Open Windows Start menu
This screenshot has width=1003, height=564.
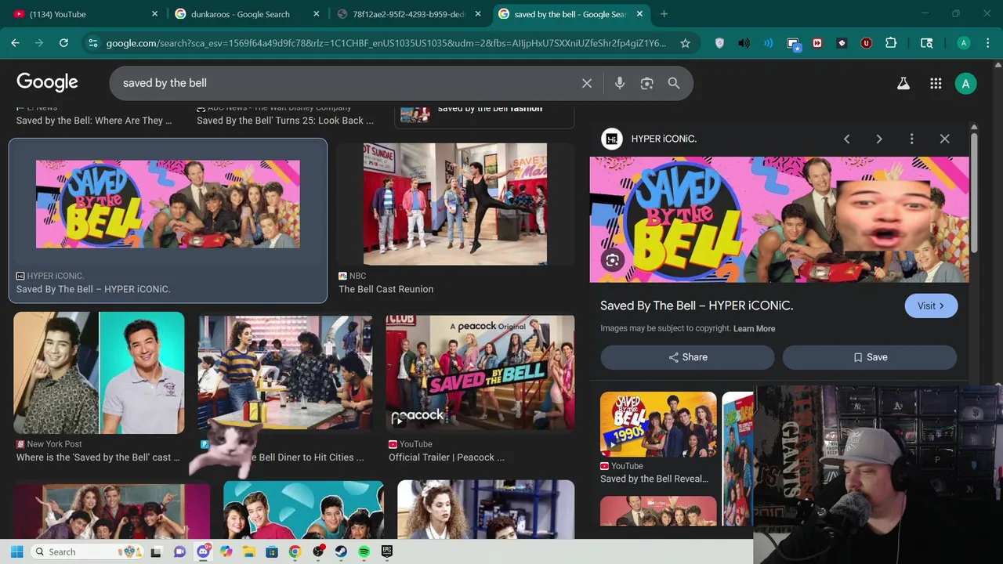coord(16,551)
